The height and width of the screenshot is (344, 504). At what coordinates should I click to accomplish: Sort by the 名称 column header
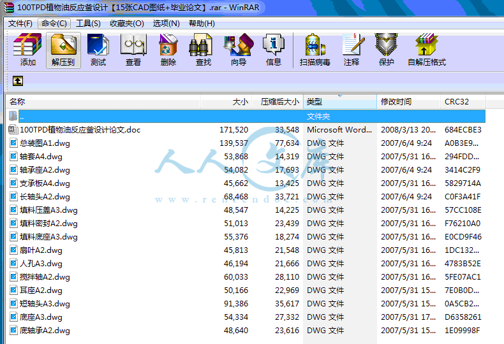[x=103, y=102]
